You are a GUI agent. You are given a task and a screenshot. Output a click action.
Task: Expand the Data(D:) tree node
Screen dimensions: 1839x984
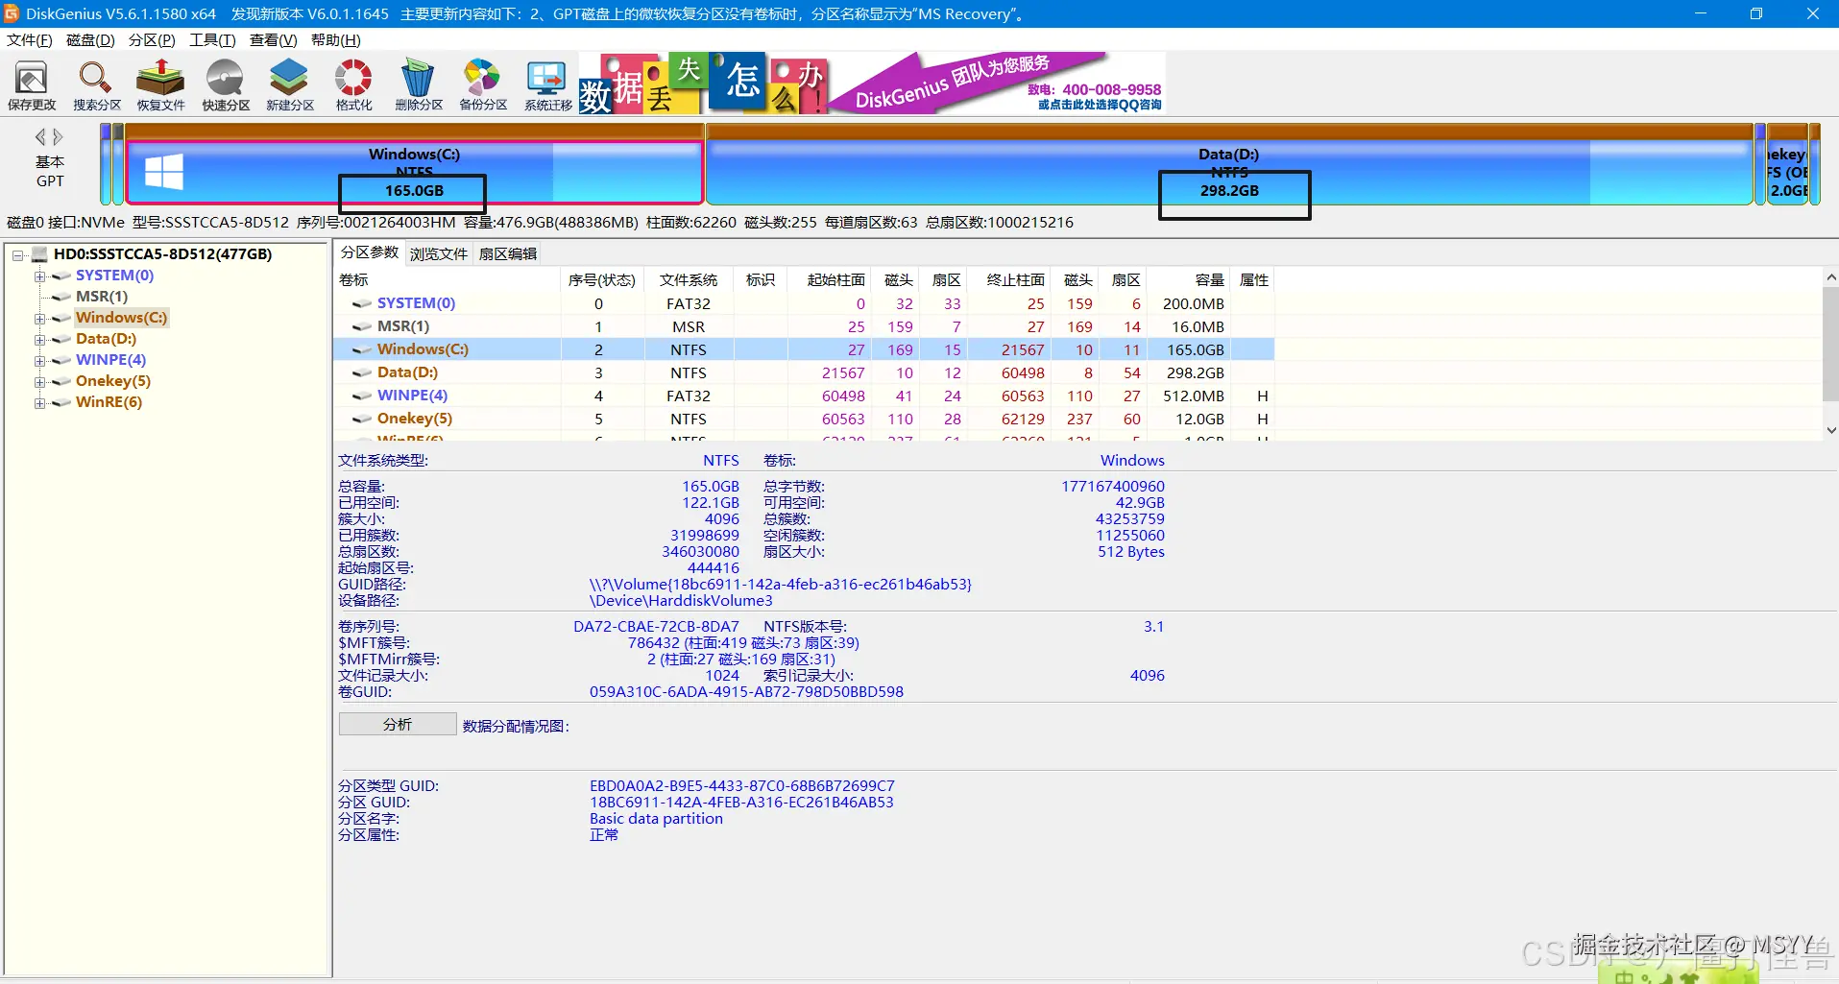39,340
